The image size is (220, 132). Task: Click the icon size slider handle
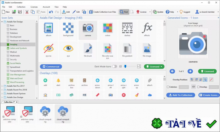pyautogui.click(x=125, y=66)
